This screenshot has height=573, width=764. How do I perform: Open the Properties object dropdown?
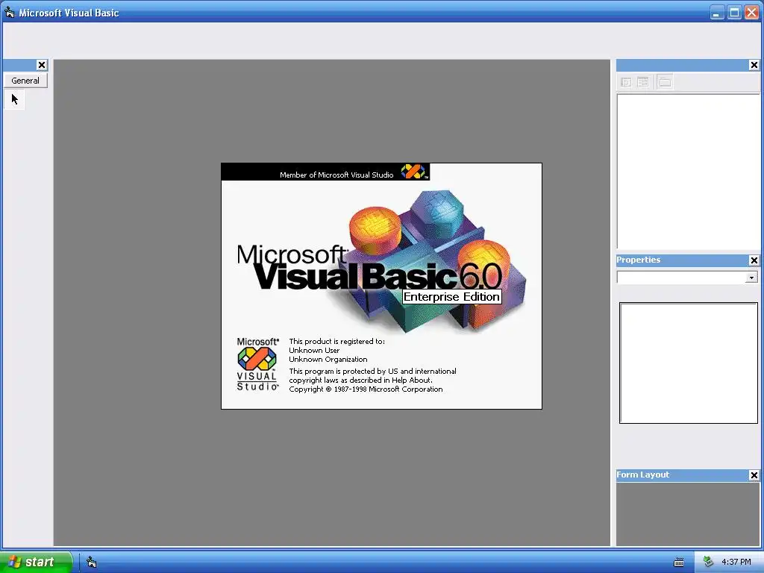[751, 278]
